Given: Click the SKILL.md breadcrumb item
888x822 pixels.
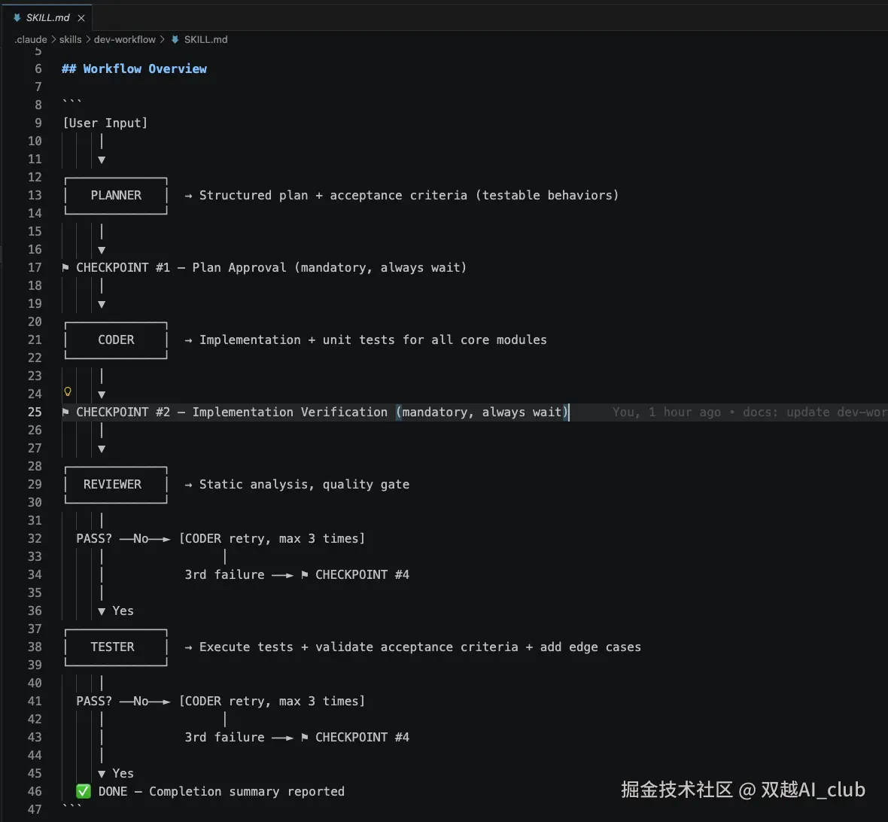Looking at the screenshot, I should click(x=205, y=39).
